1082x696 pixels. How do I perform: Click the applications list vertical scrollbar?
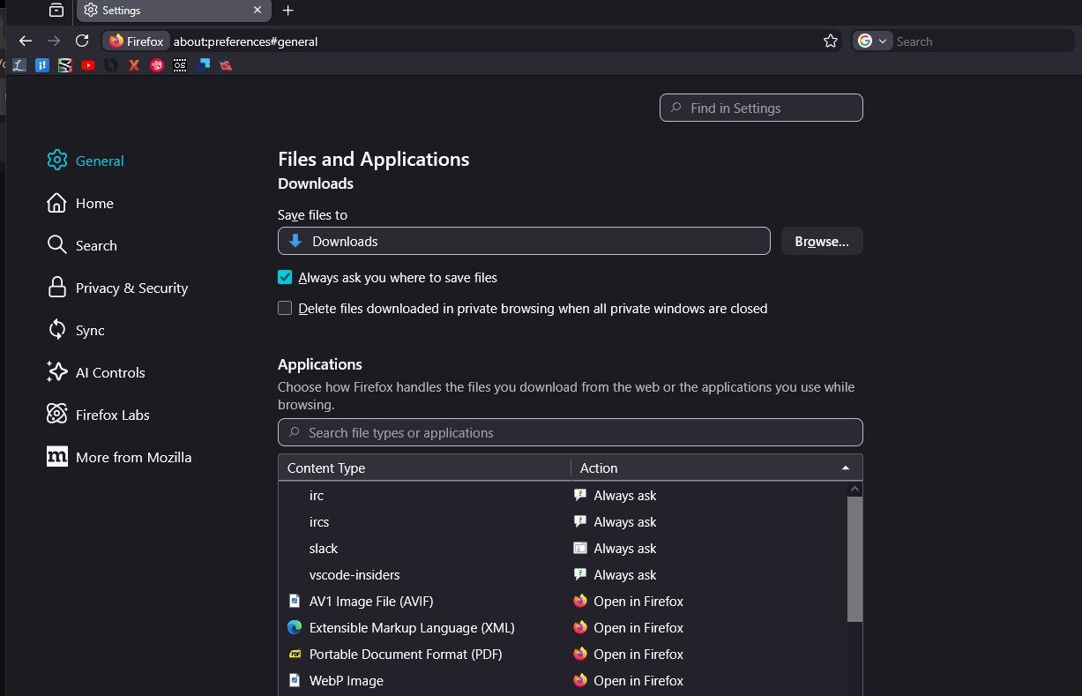coord(854,559)
